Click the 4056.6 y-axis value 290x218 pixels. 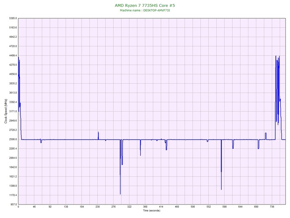[13, 74]
